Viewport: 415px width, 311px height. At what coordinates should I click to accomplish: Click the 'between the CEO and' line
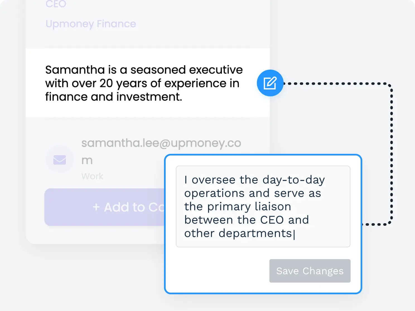pyautogui.click(x=247, y=220)
